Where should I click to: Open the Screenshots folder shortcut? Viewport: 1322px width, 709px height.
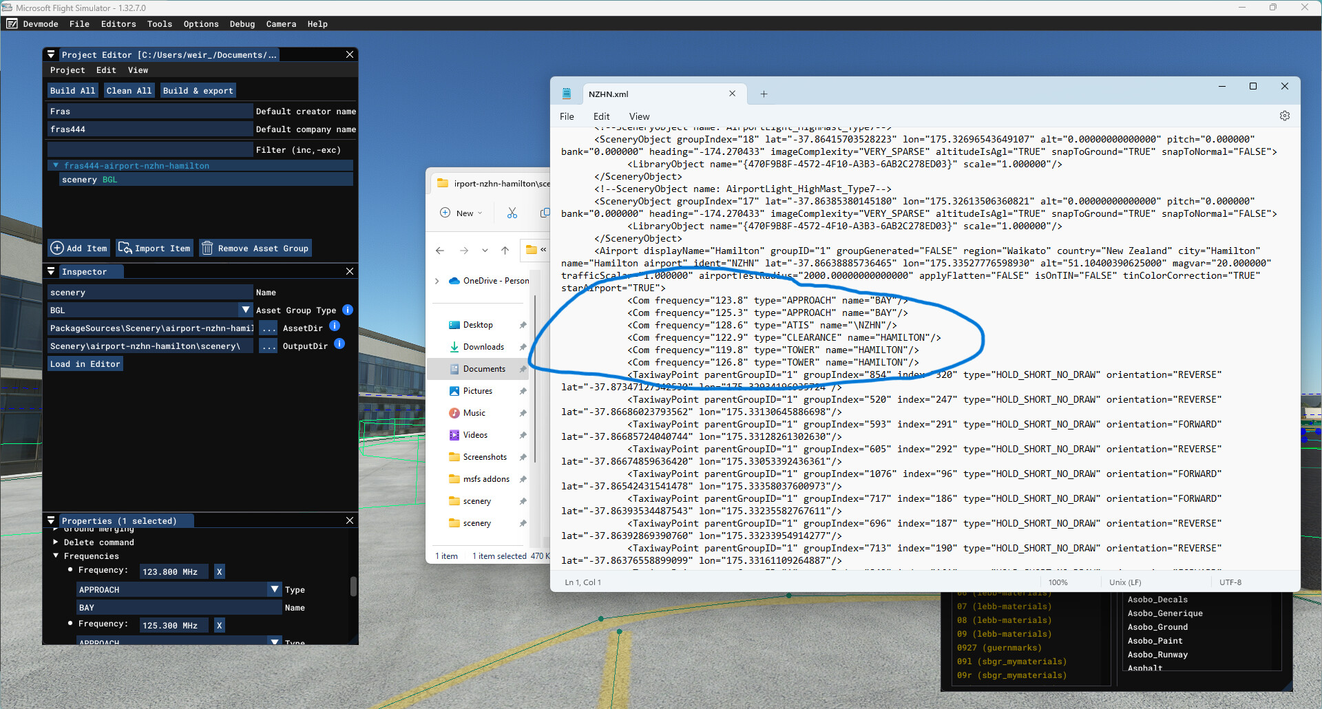(485, 457)
